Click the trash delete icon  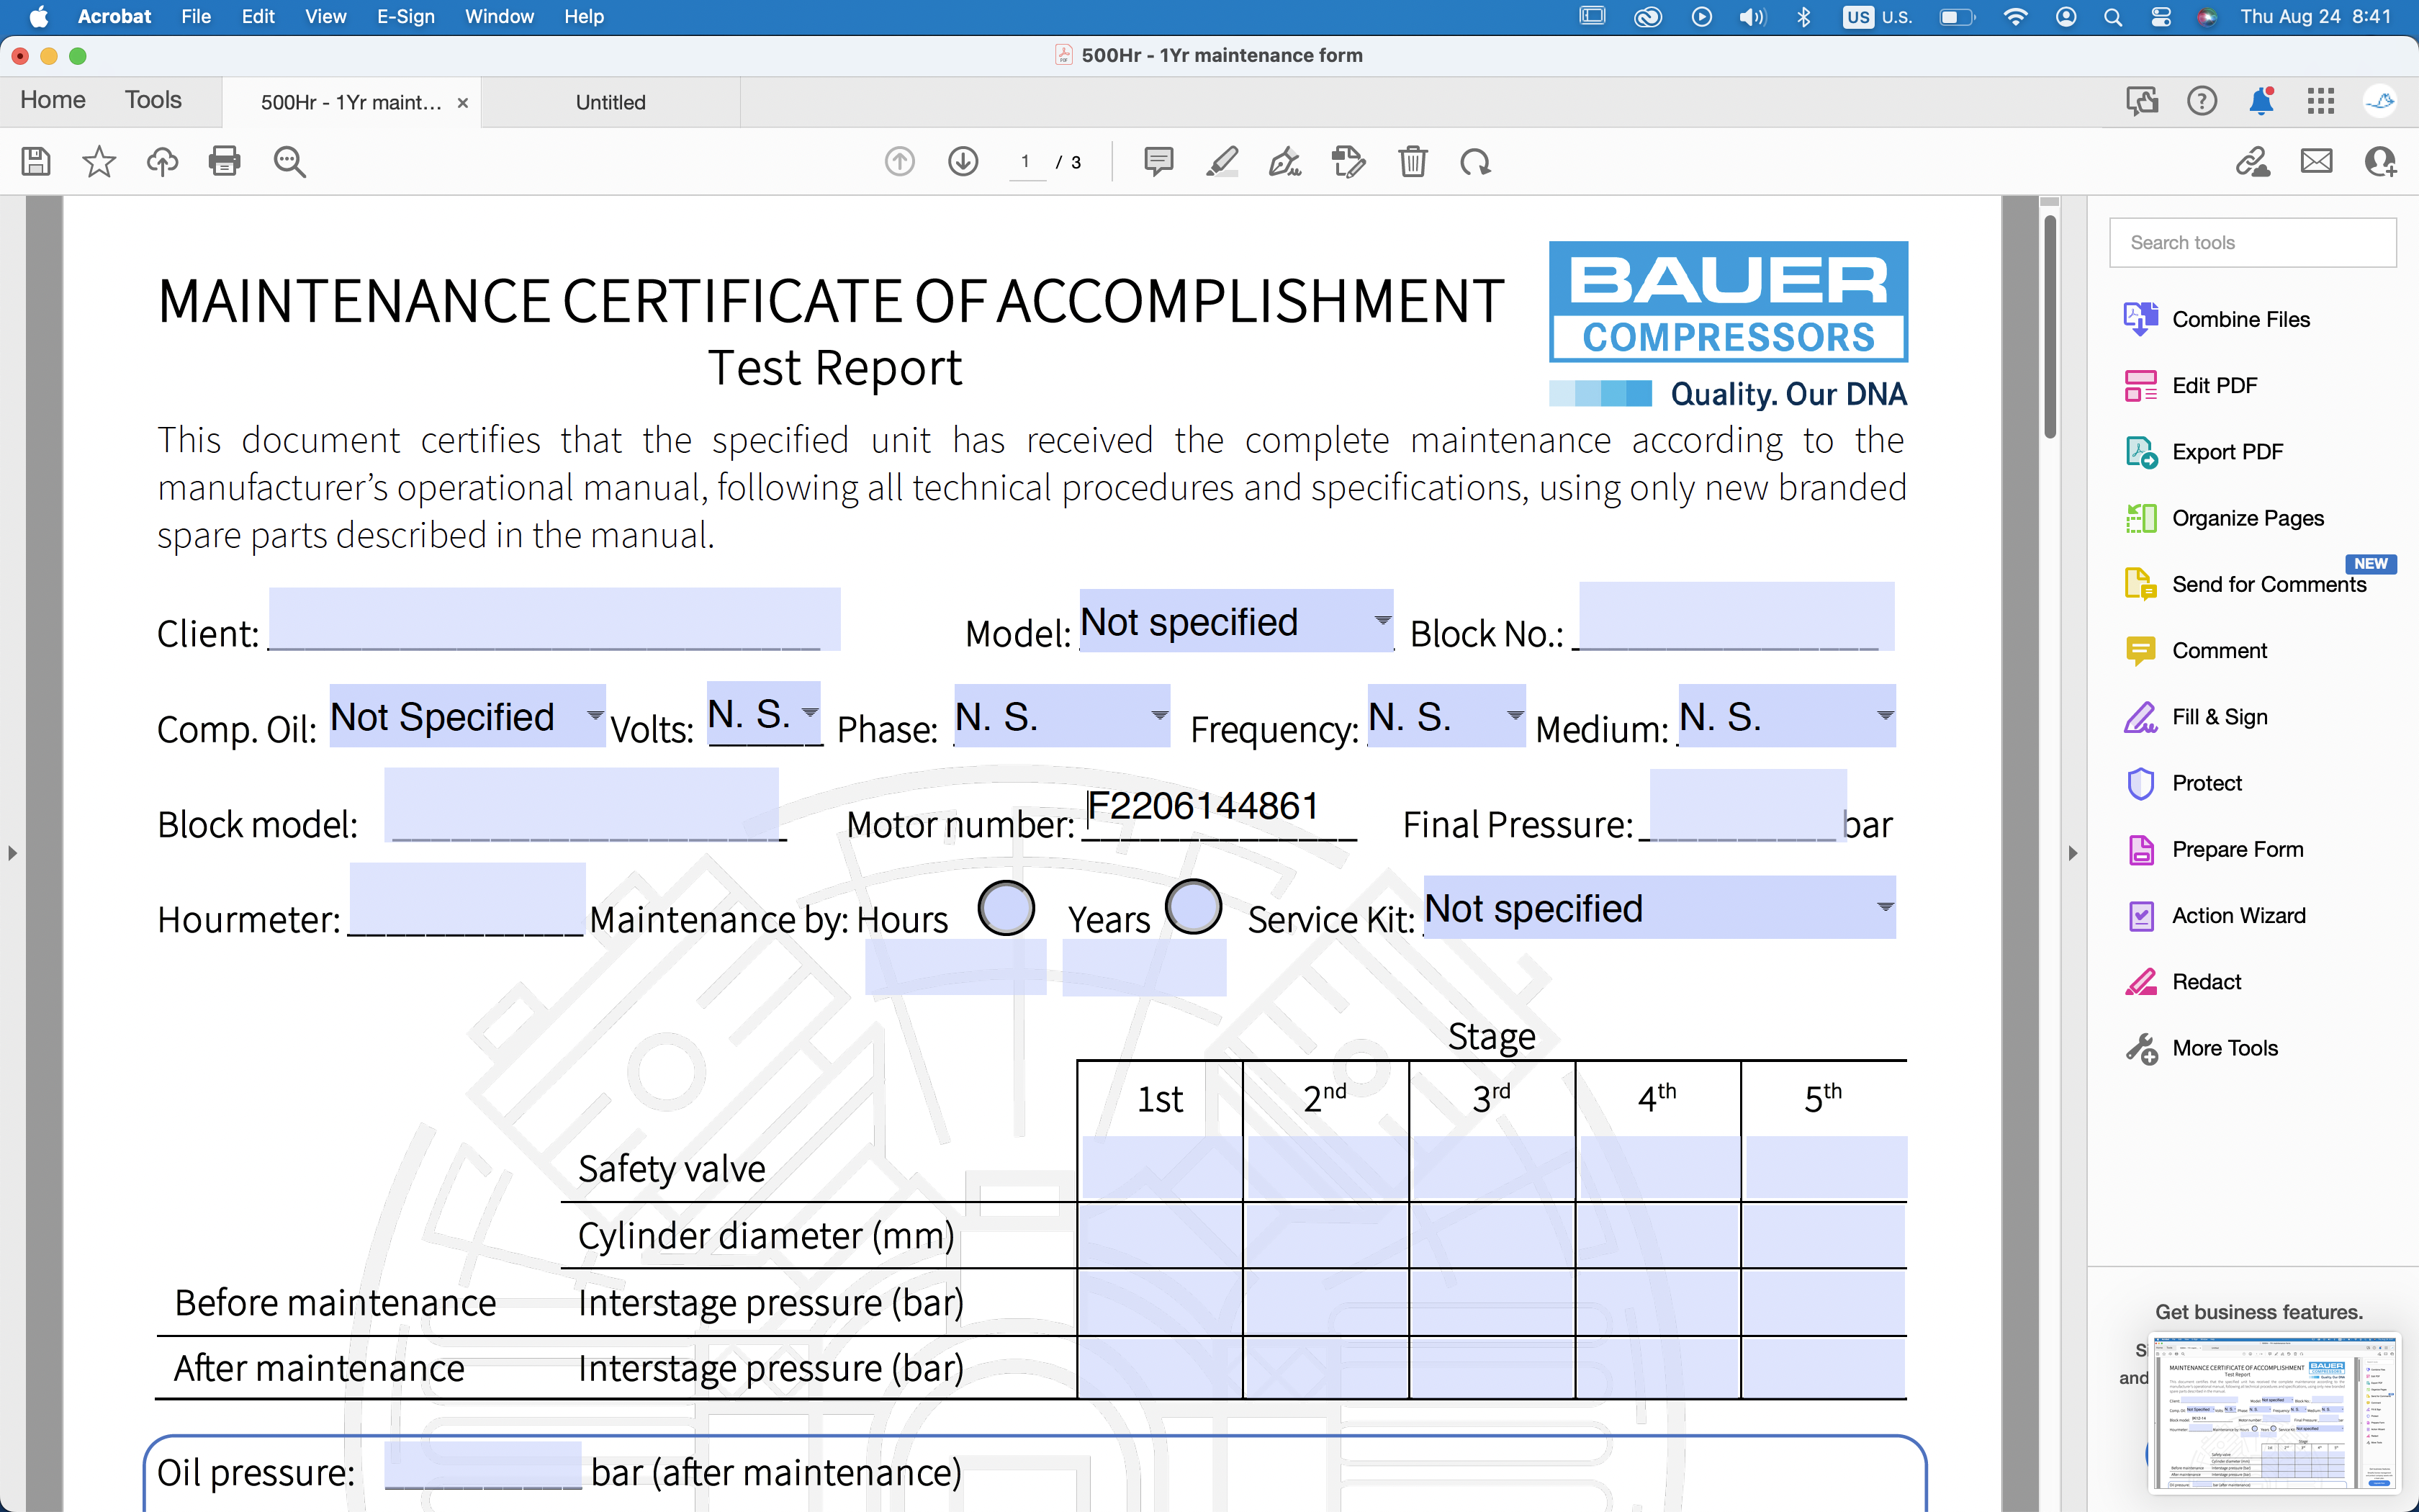click(x=1413, y=161)
